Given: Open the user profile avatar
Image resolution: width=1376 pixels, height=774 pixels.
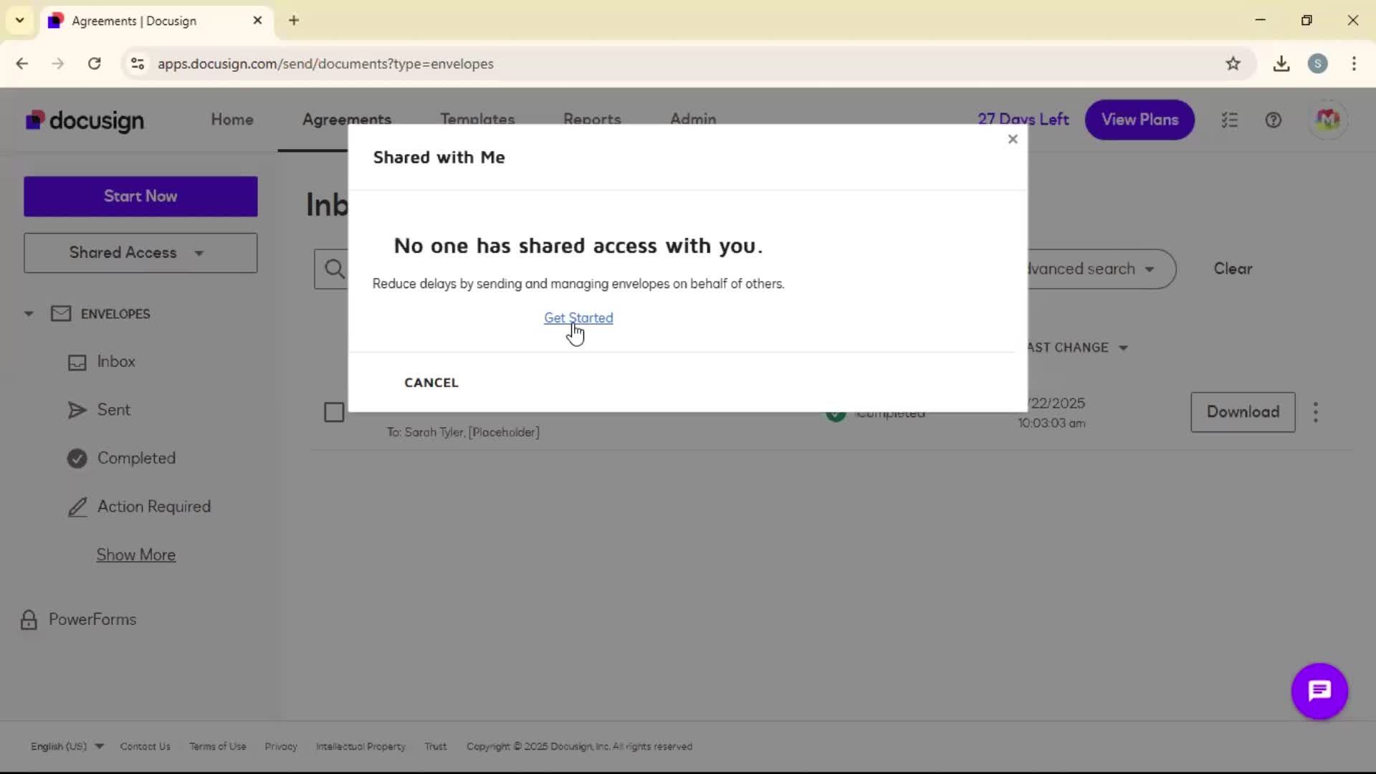Looking at the screenshot, I should (1328, 120).
